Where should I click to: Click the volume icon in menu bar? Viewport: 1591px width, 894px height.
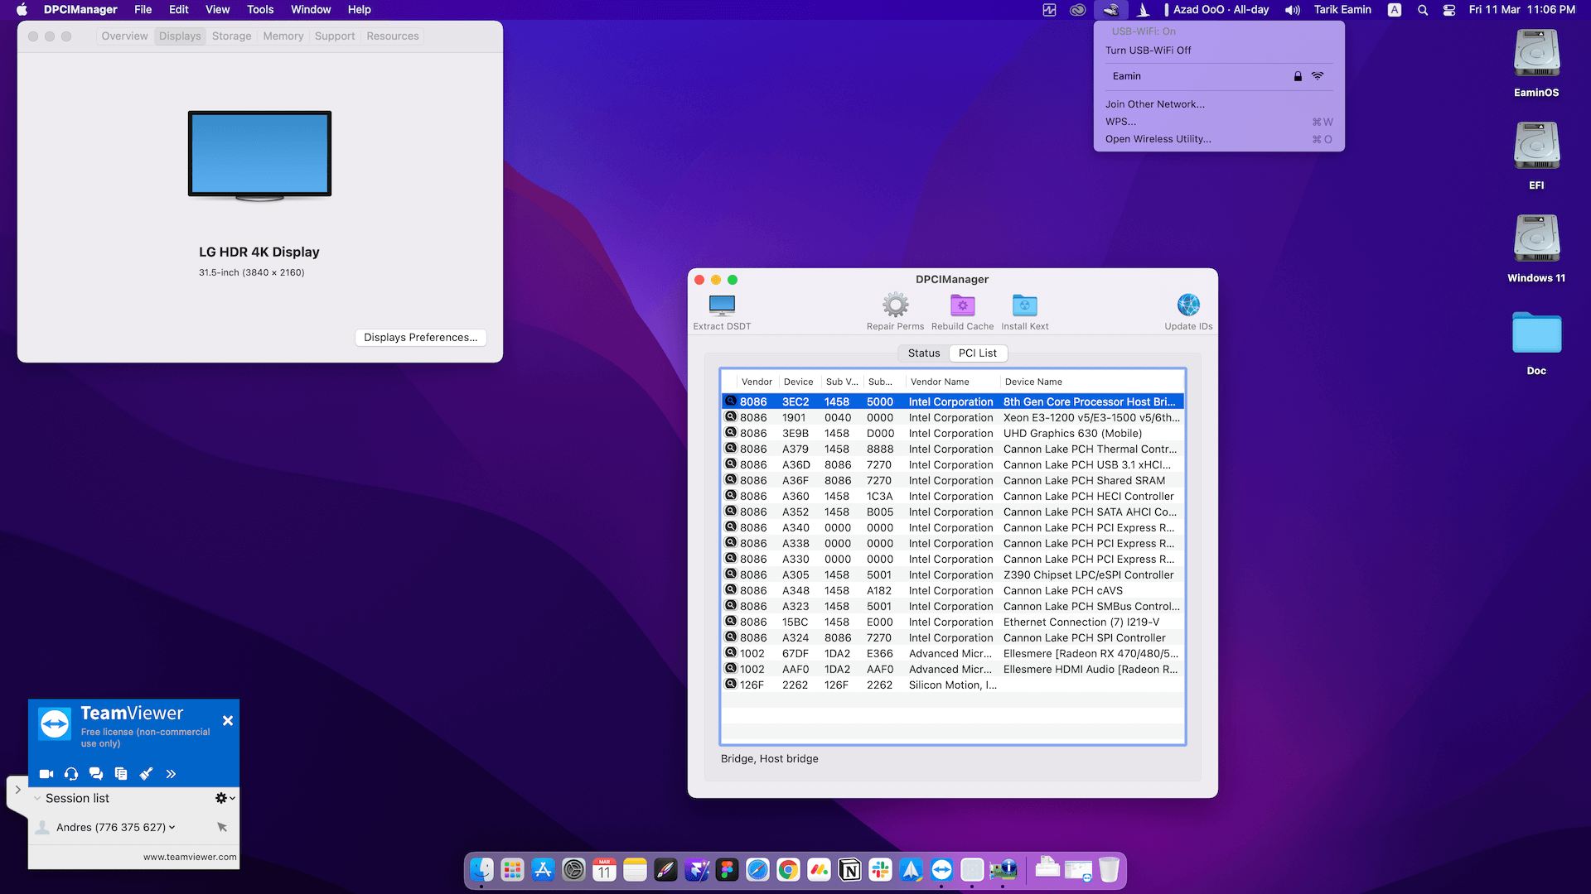coord(1293,10)
